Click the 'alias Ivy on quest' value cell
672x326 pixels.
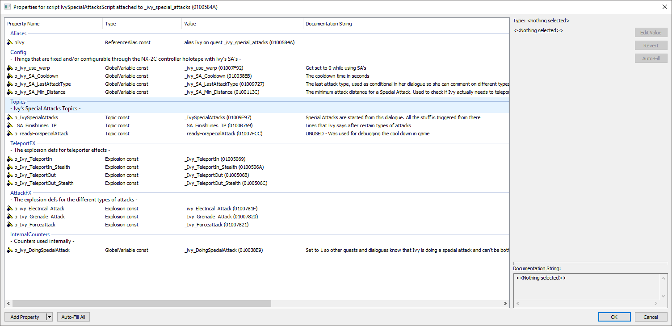click(239, 42)
